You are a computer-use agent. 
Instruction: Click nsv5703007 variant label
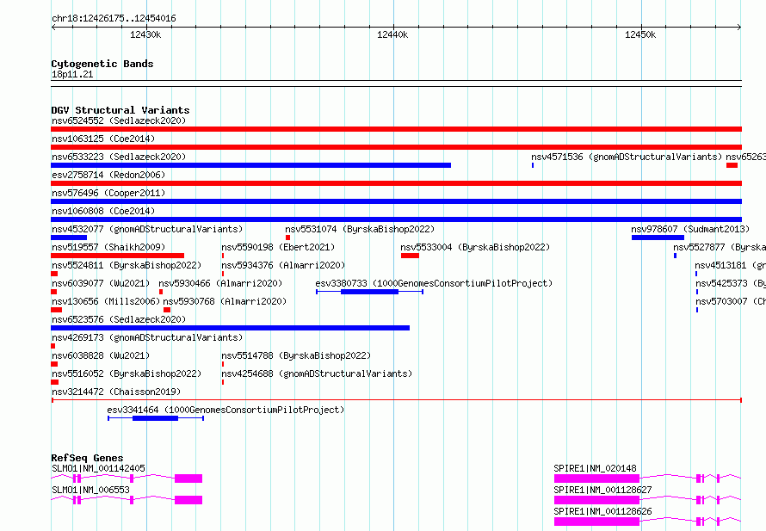pyautogui.click(x=731, y=301)
